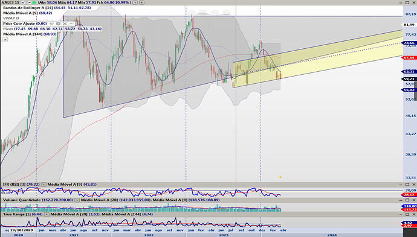Select the VWAP D indicator label
This screenshot has height=237, width=417.
coord(11,18)
